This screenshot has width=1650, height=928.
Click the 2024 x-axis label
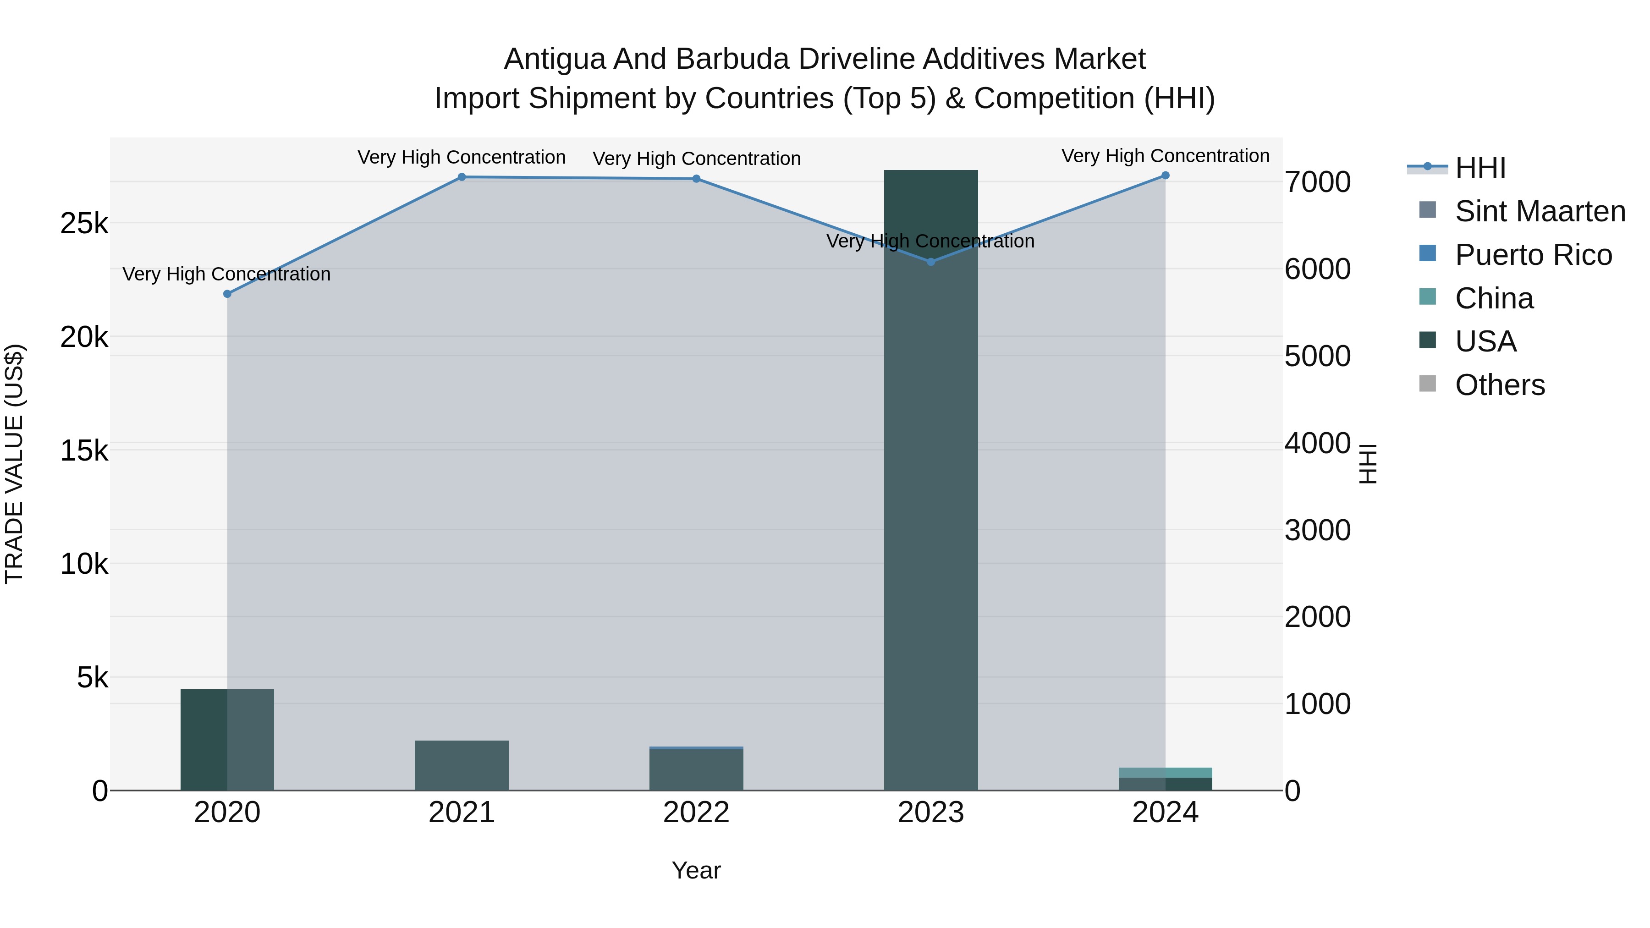point(1165,813)
